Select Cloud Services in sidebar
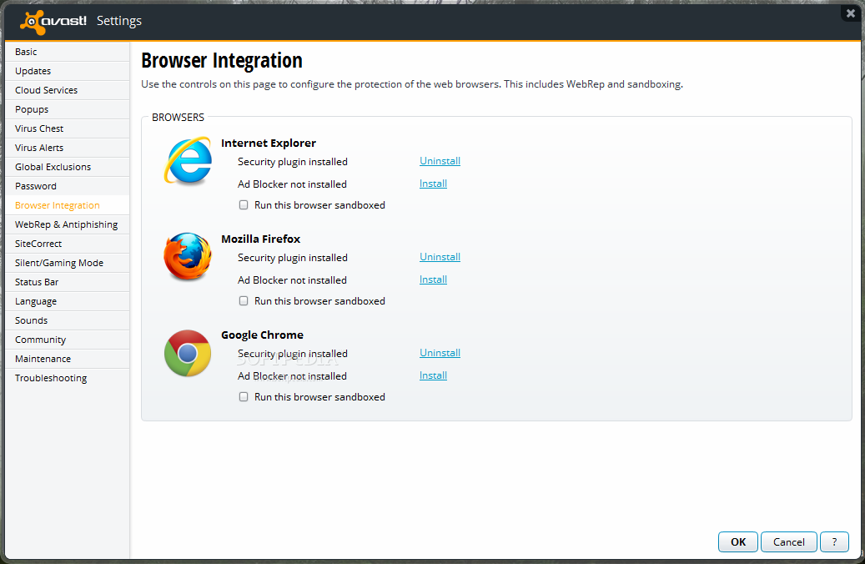The image size is (865, 564). 68,90
